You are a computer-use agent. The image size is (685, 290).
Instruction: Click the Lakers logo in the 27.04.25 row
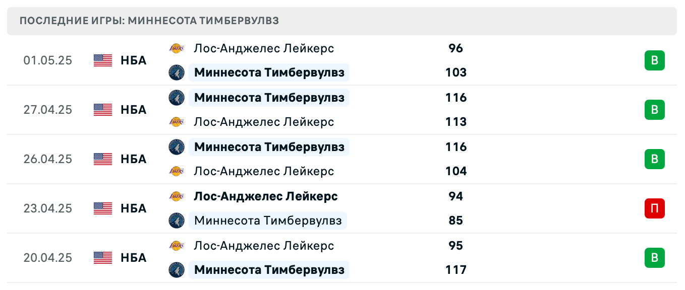[x=177, y=122]
